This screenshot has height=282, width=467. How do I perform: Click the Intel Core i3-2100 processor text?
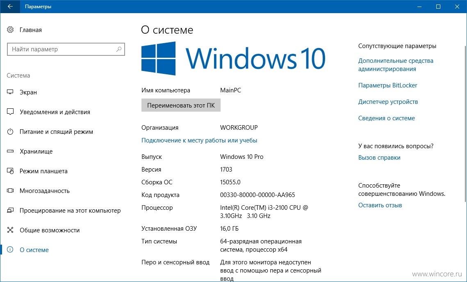264,212
